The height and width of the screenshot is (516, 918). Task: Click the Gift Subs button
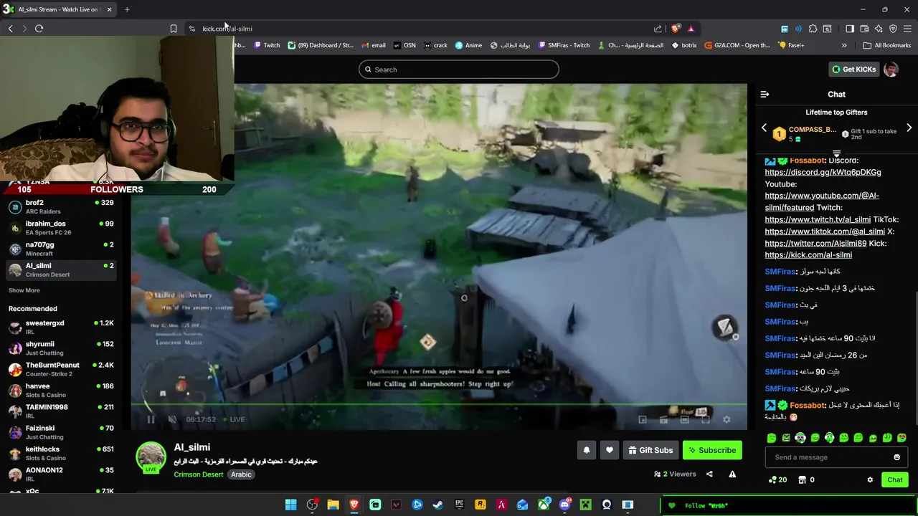coord(650,450)
